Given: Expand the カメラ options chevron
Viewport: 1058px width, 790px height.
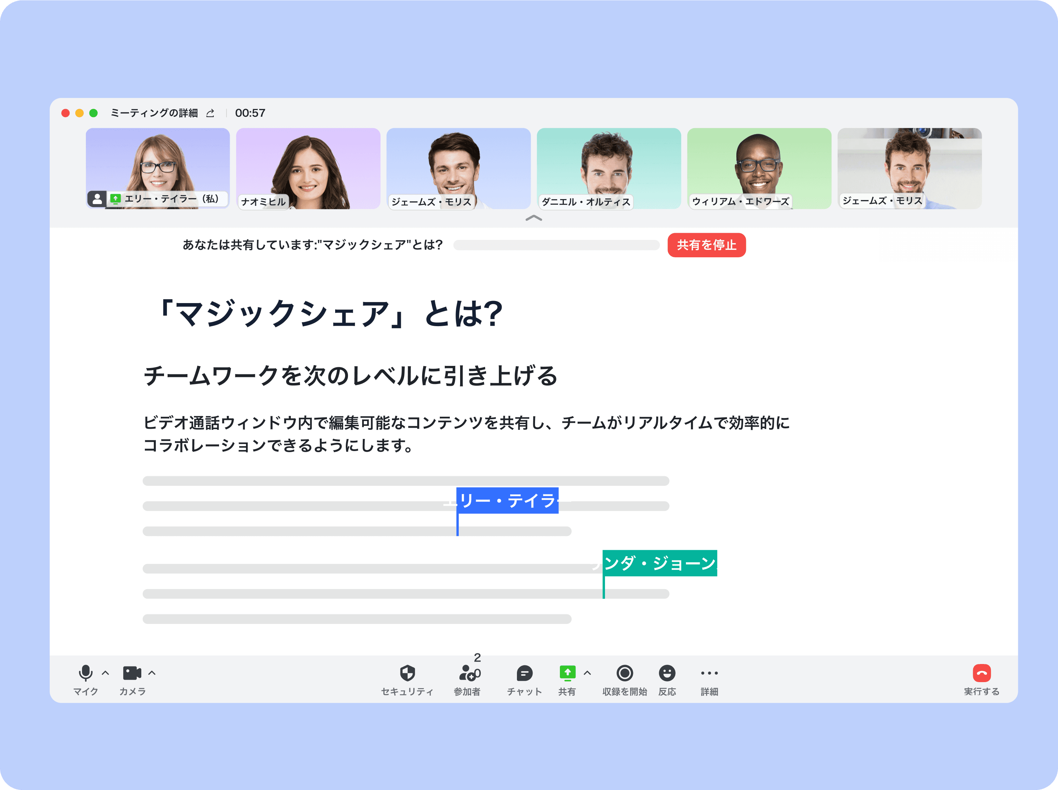Looking at the screenshot, I should (152, 673).
